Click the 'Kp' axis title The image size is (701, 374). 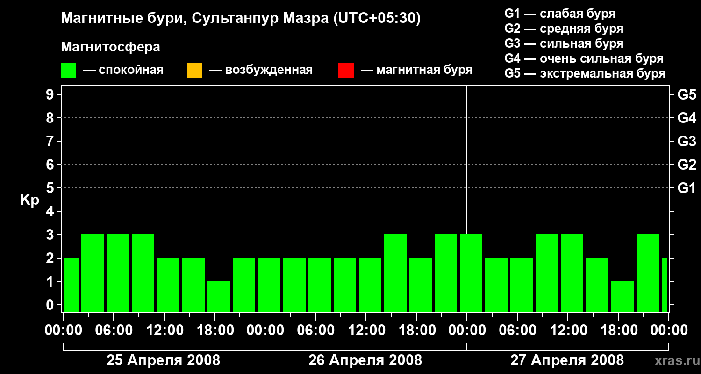coord(29,200)
